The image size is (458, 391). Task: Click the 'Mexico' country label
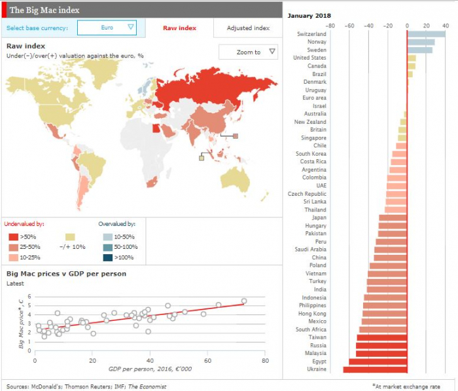coord(317,322)
